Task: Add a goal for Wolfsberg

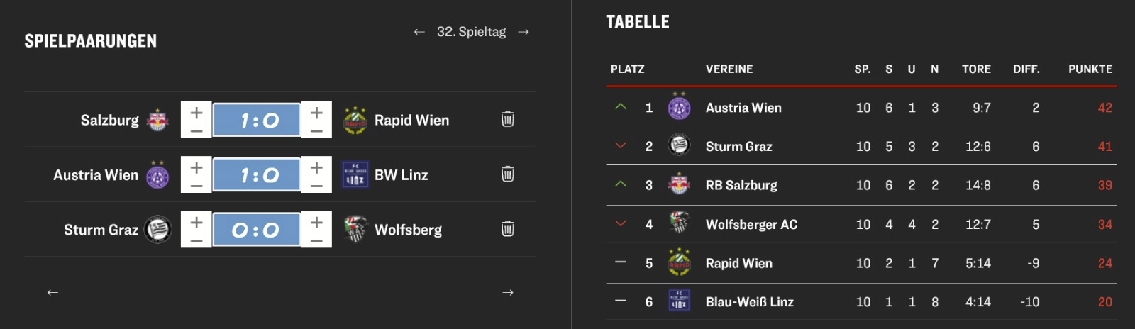Action: [x=316, y=221]
